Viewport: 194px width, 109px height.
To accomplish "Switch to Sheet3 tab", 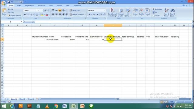I will click(31, 99).
